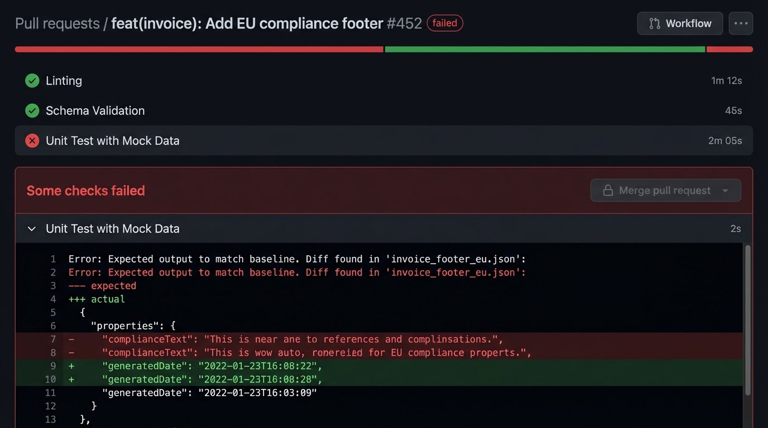Click the red 'failed' status badge
The width and height of the screenshot is (768, 428).
[x=445, y=23]
